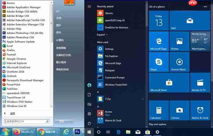Launch Microsoft Edge from Most used list

pyautogui.click(x=109, y=63)
